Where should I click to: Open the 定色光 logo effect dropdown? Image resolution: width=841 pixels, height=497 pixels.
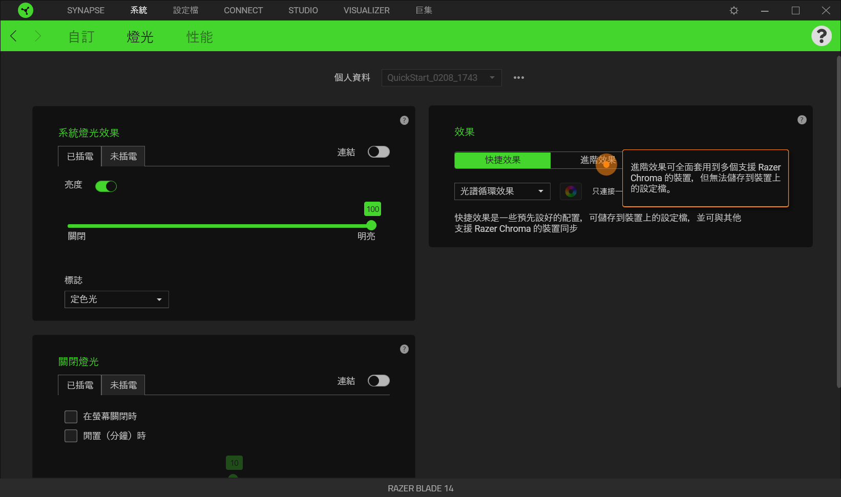tap(116, 299)
